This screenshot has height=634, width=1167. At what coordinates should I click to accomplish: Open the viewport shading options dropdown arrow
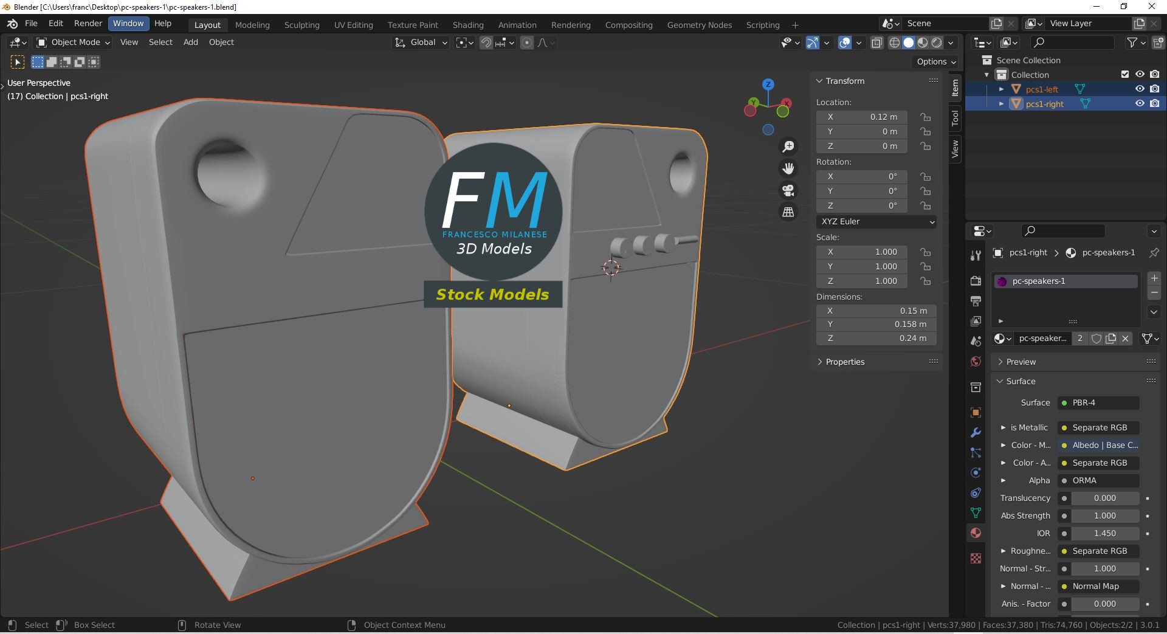[951, 43]
